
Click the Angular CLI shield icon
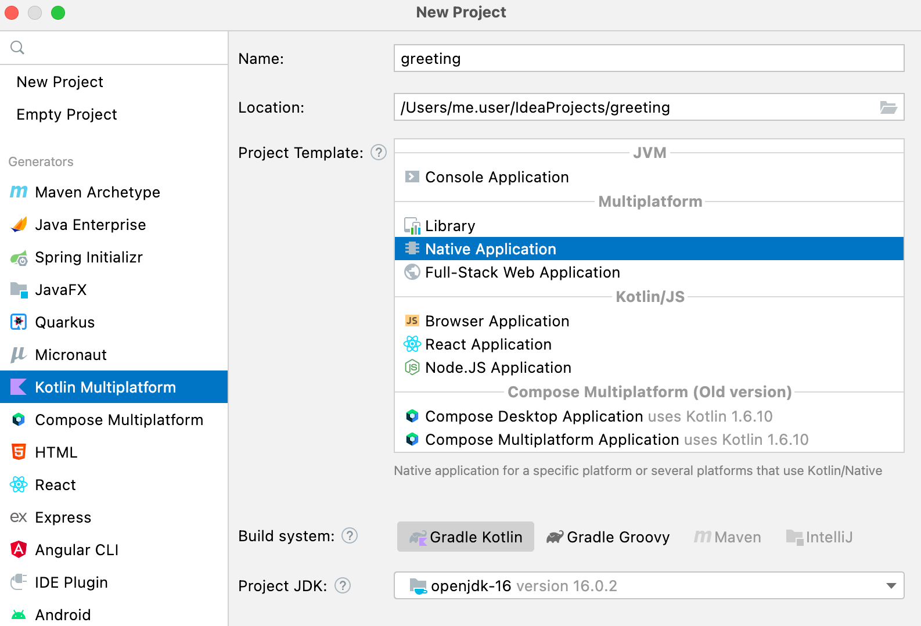(19, 549)
